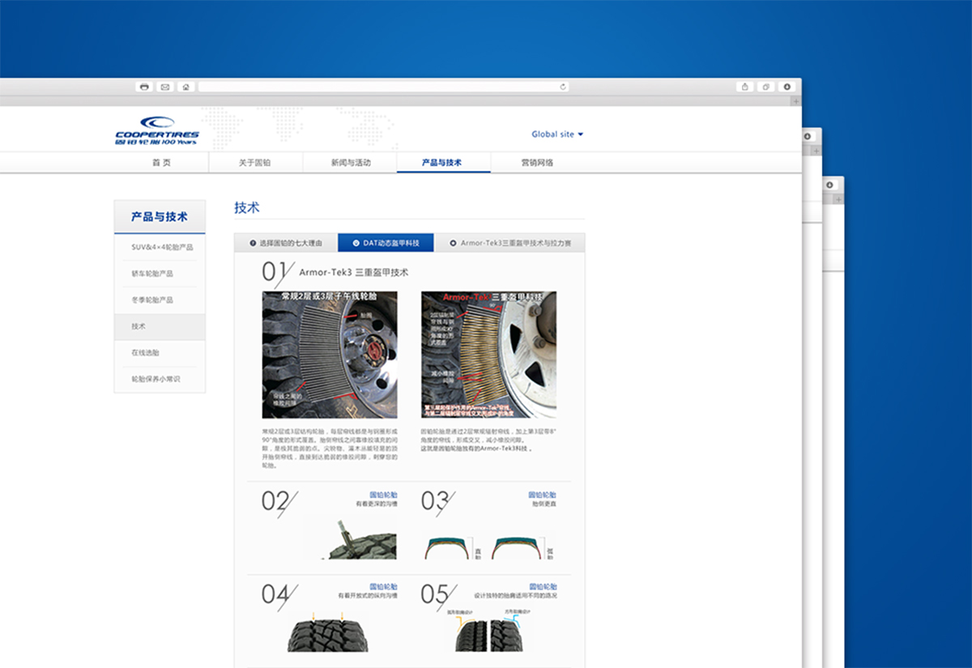This screenshot has height=668, width=972.
Task: Click the Cooper Tires logo
Action: (x=156, y=130)
